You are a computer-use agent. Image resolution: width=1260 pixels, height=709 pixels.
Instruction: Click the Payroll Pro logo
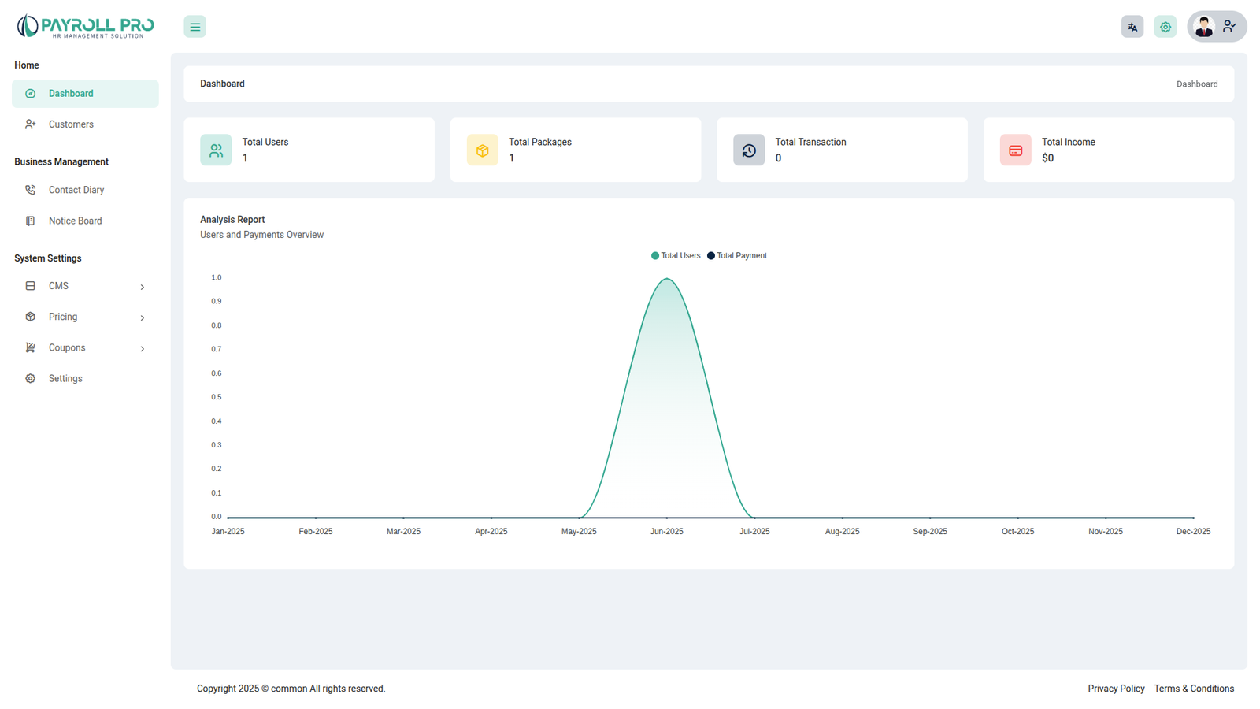pos(85,26)
